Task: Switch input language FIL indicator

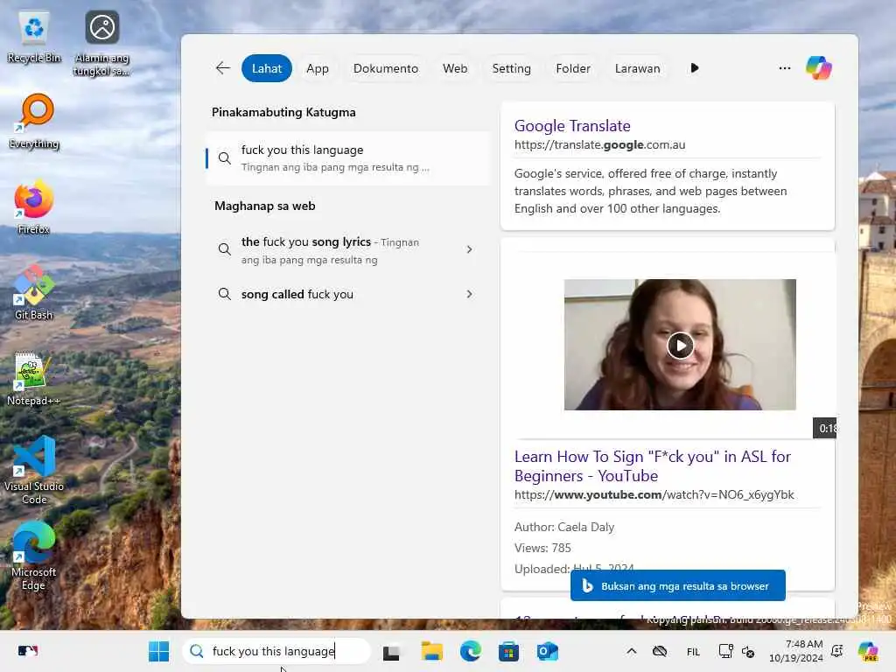Action: click(693, 651)
